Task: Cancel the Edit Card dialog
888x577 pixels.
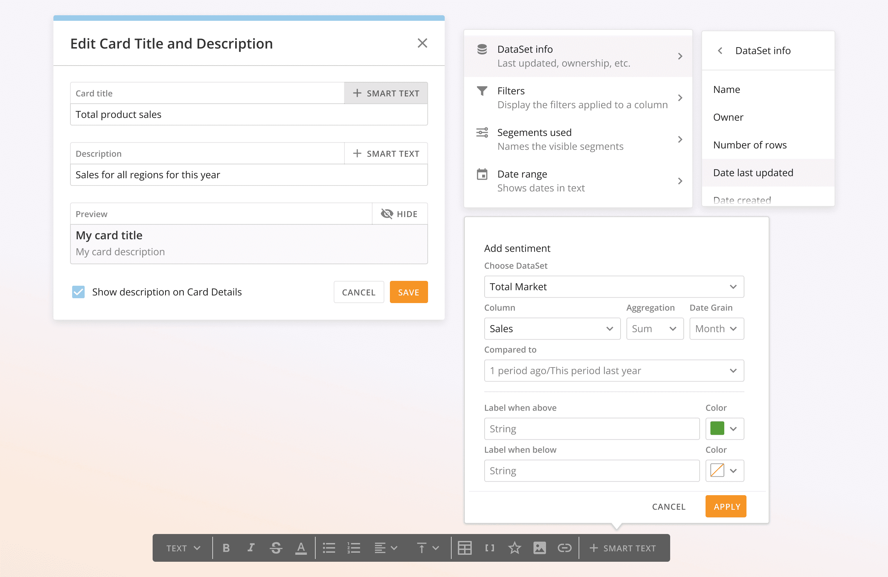Action: click(x=359, y=292)
